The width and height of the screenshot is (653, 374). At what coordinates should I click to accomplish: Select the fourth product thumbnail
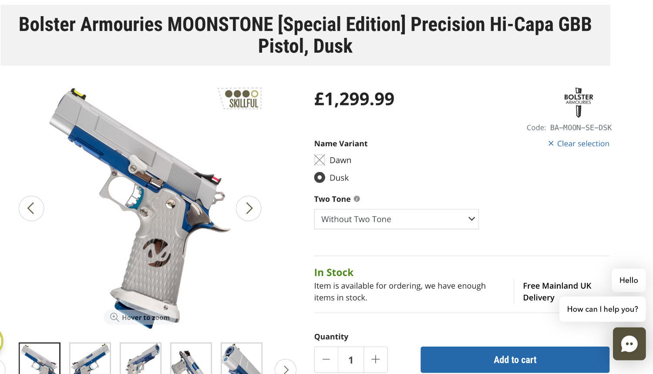click(191, 359)
